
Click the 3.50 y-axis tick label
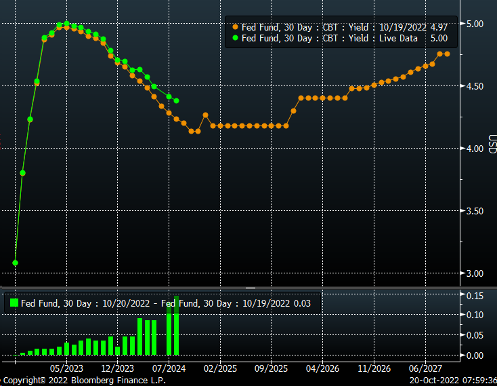coord(475,211)
